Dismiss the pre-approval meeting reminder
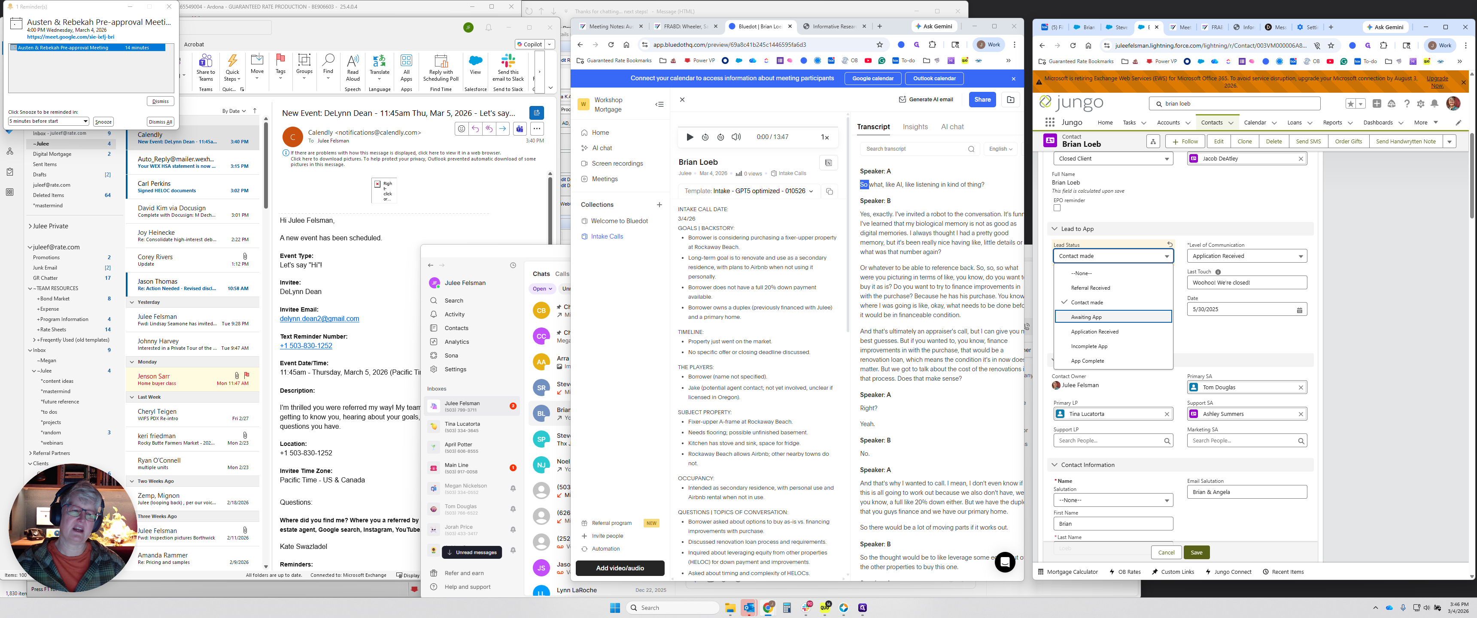The height and width of the screenshot is (618, 1477). pos(160,101)
